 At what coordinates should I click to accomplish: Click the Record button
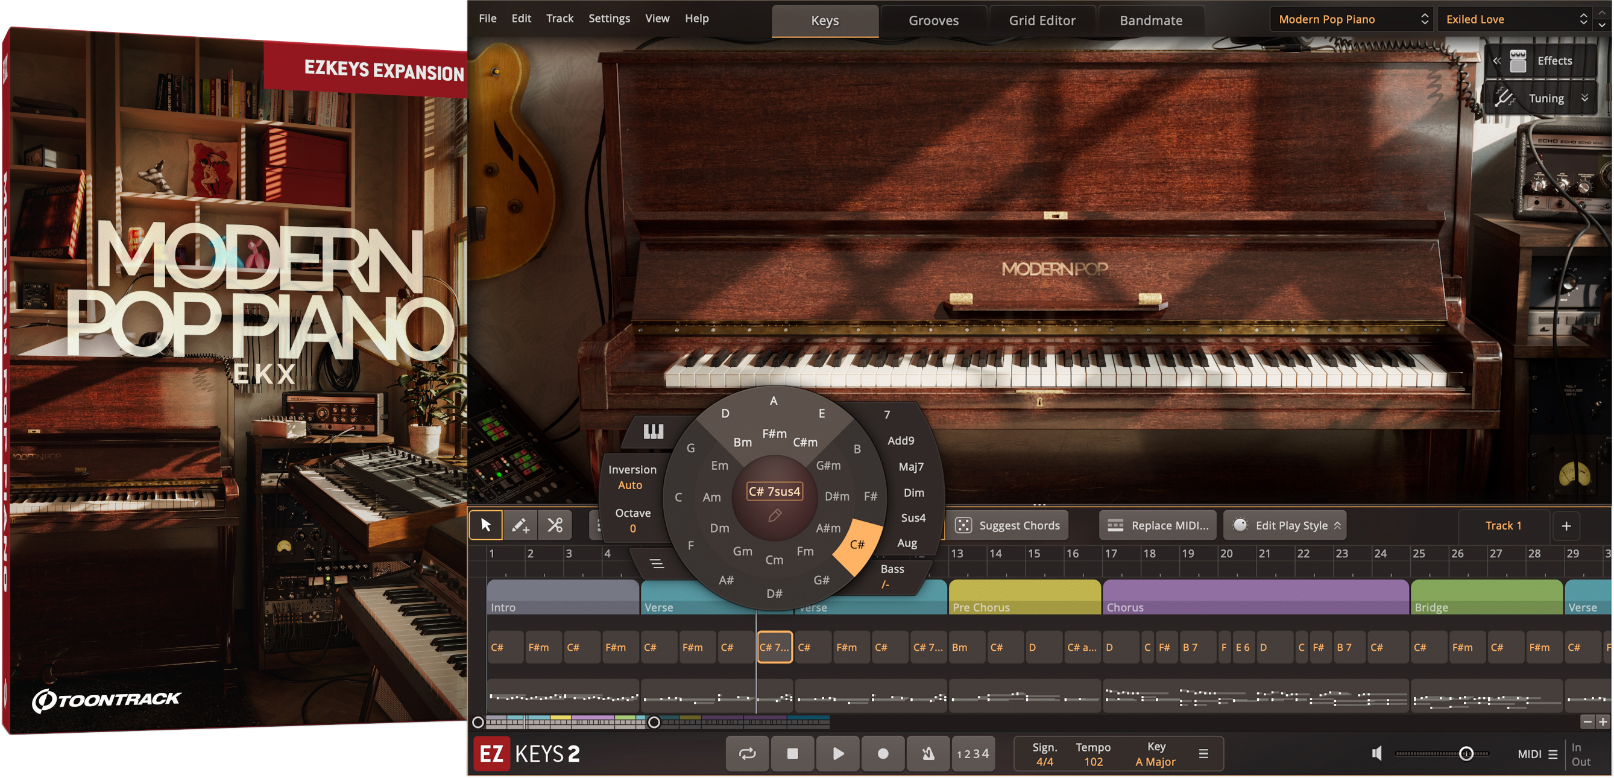click(x=883, y=753)
